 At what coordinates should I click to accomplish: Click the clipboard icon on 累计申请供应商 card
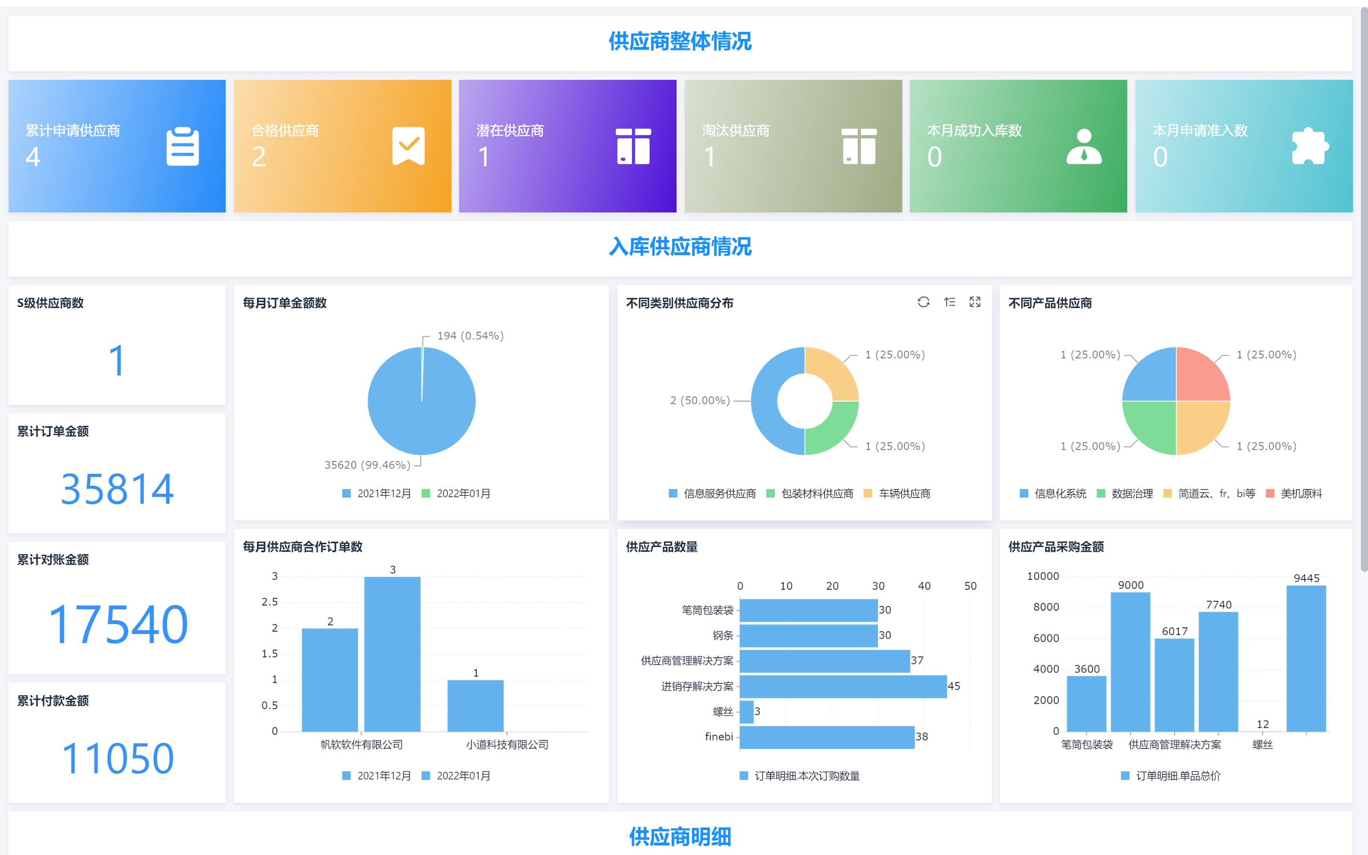coord(182,147)
